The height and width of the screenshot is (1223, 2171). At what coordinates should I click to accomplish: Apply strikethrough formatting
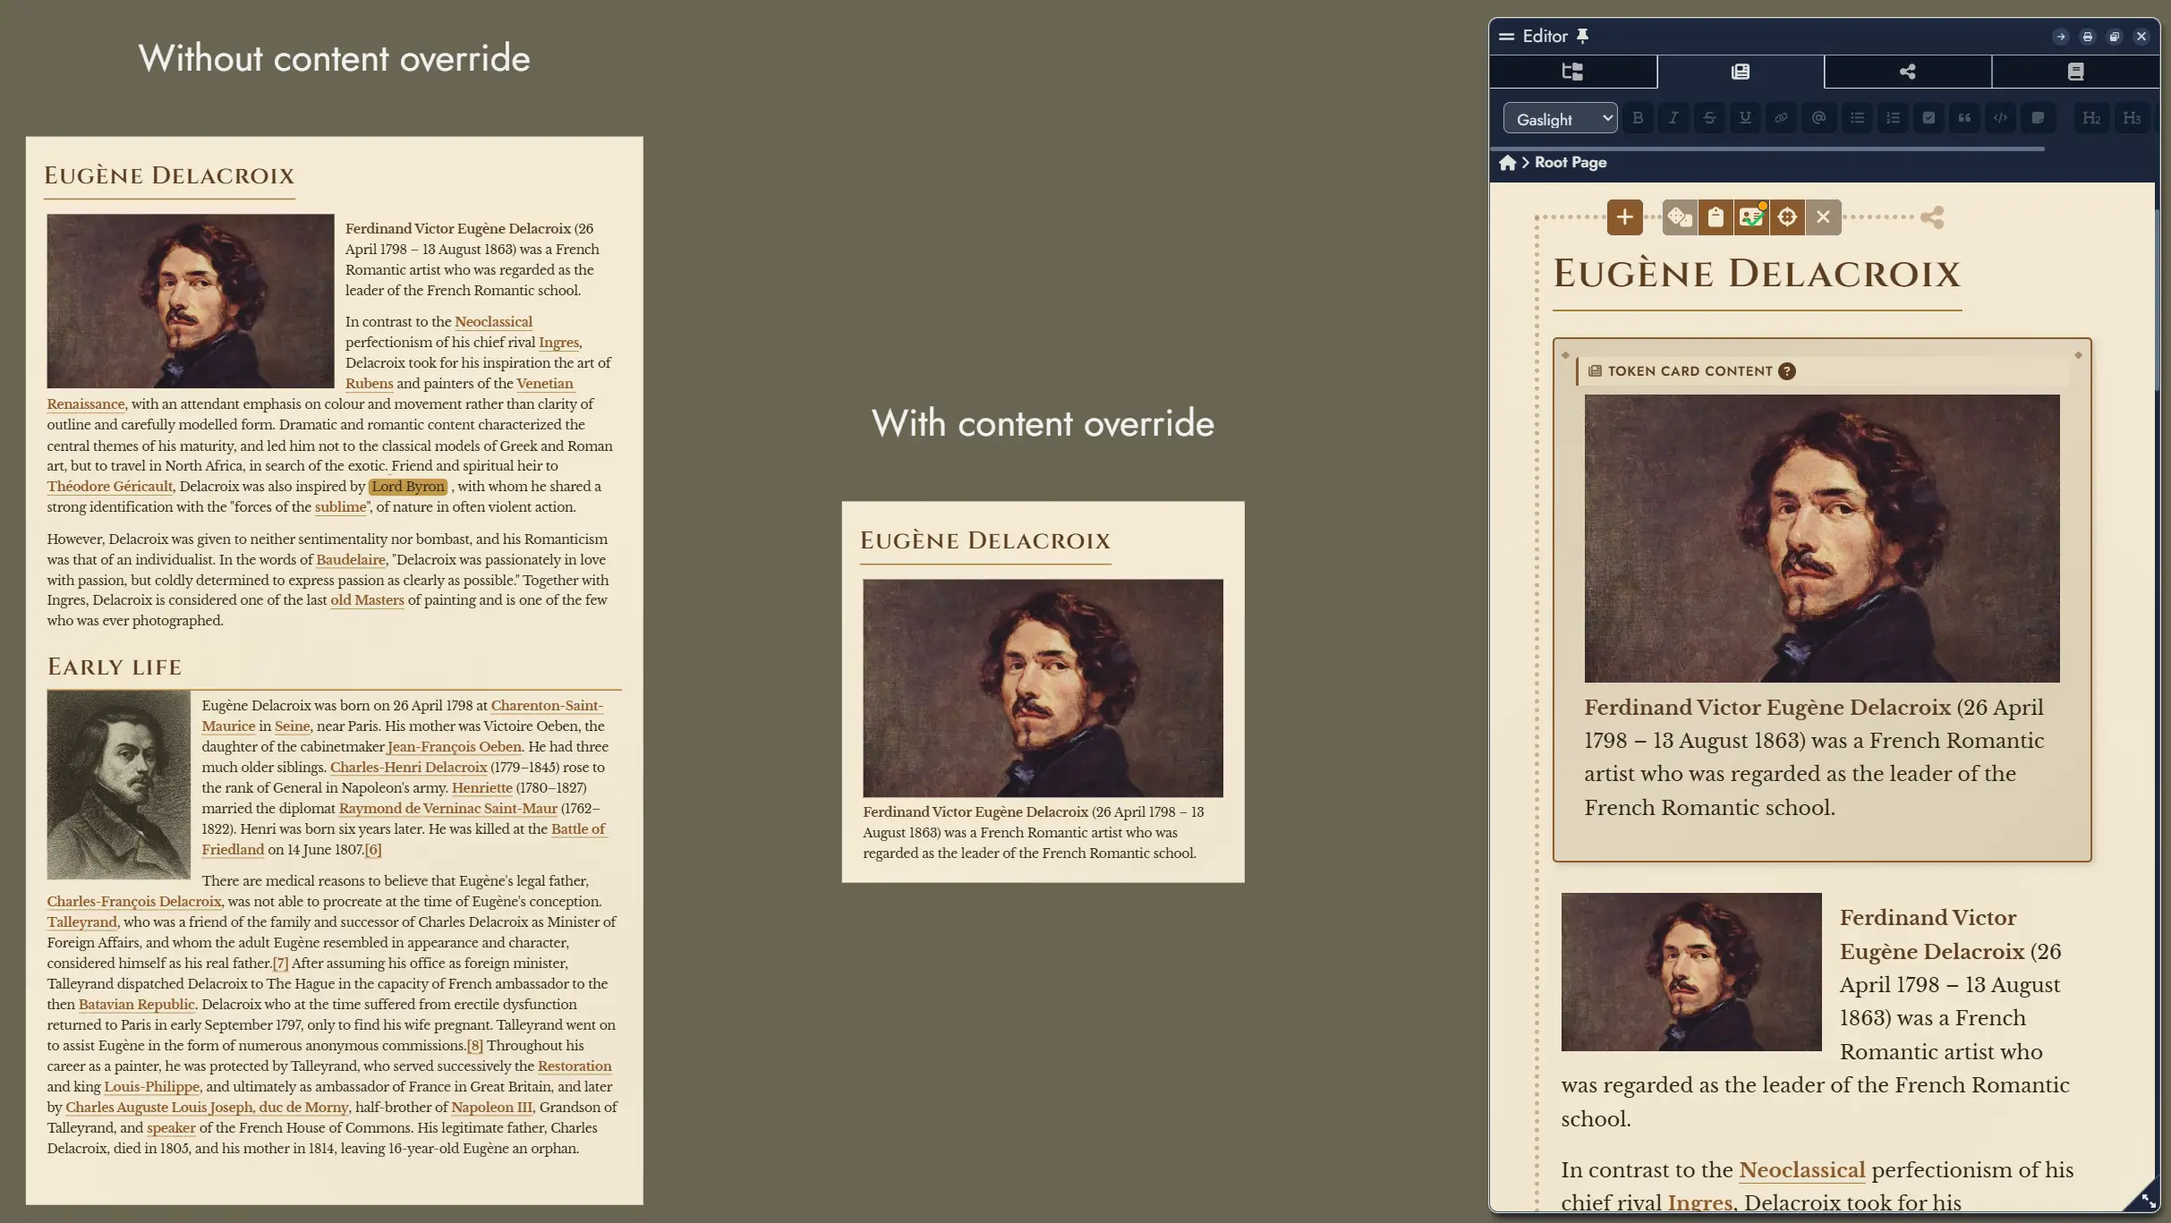1710,117
